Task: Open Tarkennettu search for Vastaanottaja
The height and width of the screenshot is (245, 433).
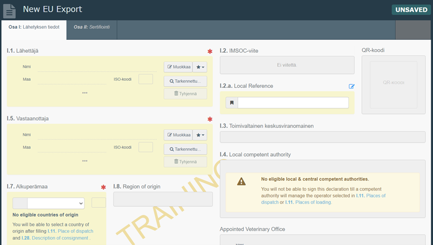Action: (x=185, y=149)
